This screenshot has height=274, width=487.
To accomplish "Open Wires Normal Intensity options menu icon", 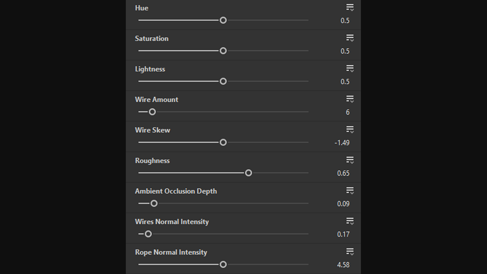I will (x=350, y=221).
